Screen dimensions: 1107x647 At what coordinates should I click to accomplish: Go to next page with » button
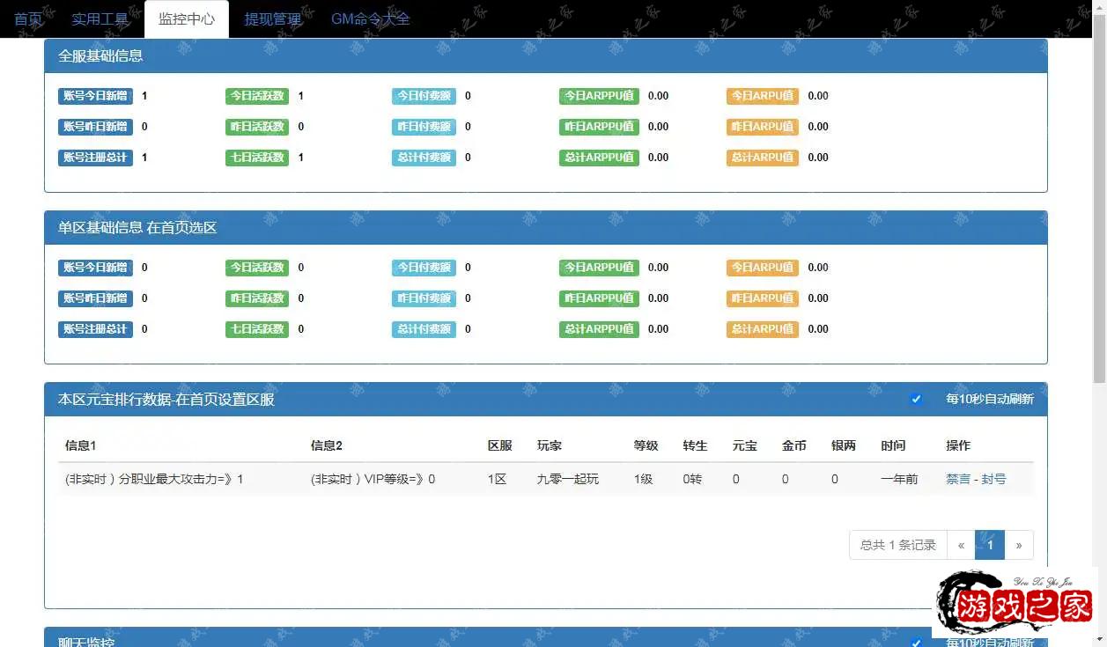(1019, 545)
